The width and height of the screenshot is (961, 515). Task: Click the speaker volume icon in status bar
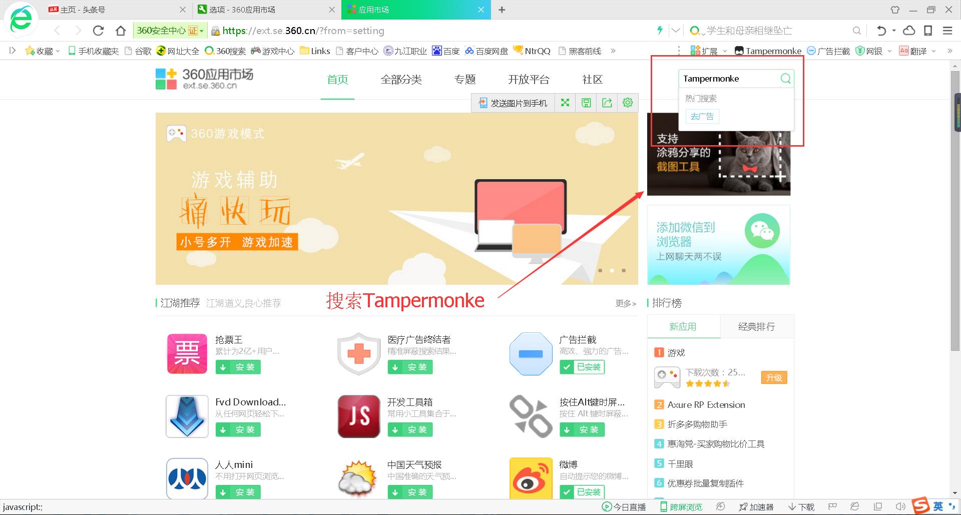click(900, 506)
